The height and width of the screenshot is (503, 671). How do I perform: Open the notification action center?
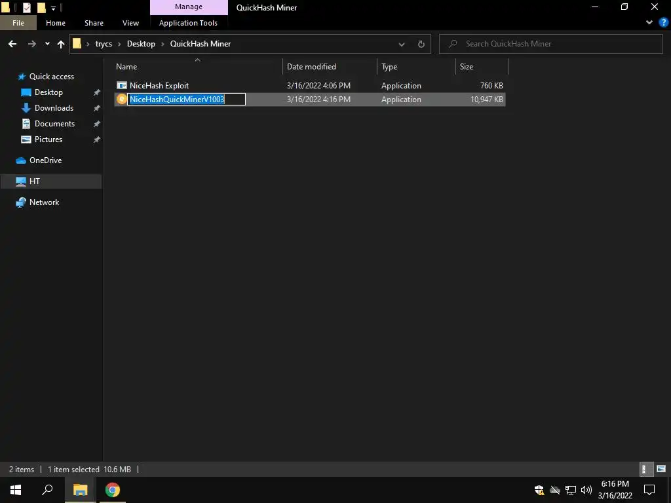click(649, 490)
